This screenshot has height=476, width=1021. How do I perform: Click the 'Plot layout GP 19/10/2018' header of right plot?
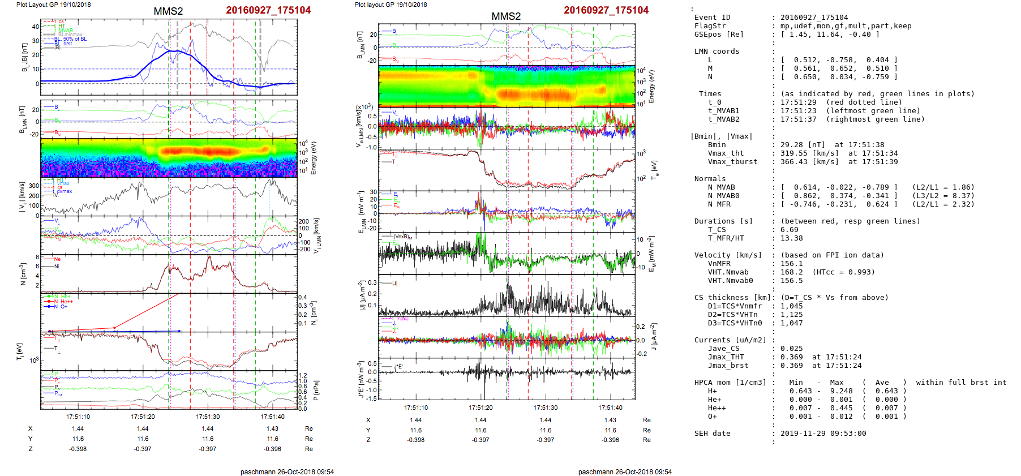tap(391, 5)
